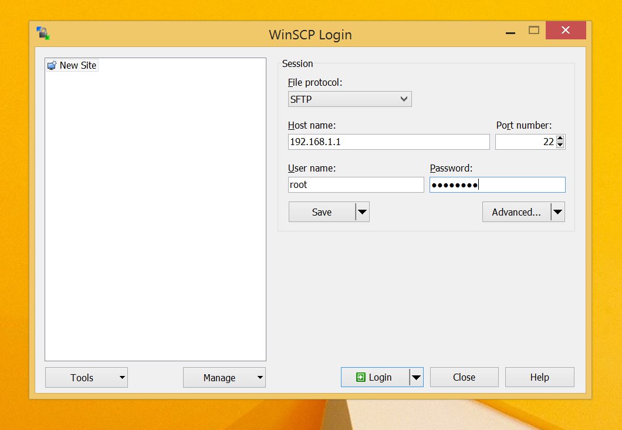Select the New Site entry
Viewport: 622px width, 430px height.
pyautogui.click(x=72, y=65)
